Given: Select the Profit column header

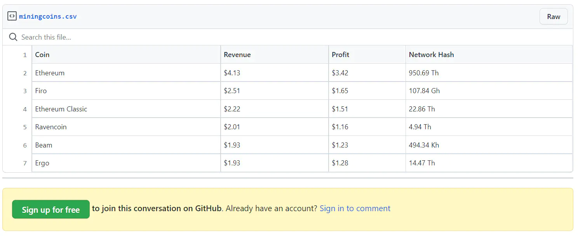Looking at the screenshot, I should [367, 55].
